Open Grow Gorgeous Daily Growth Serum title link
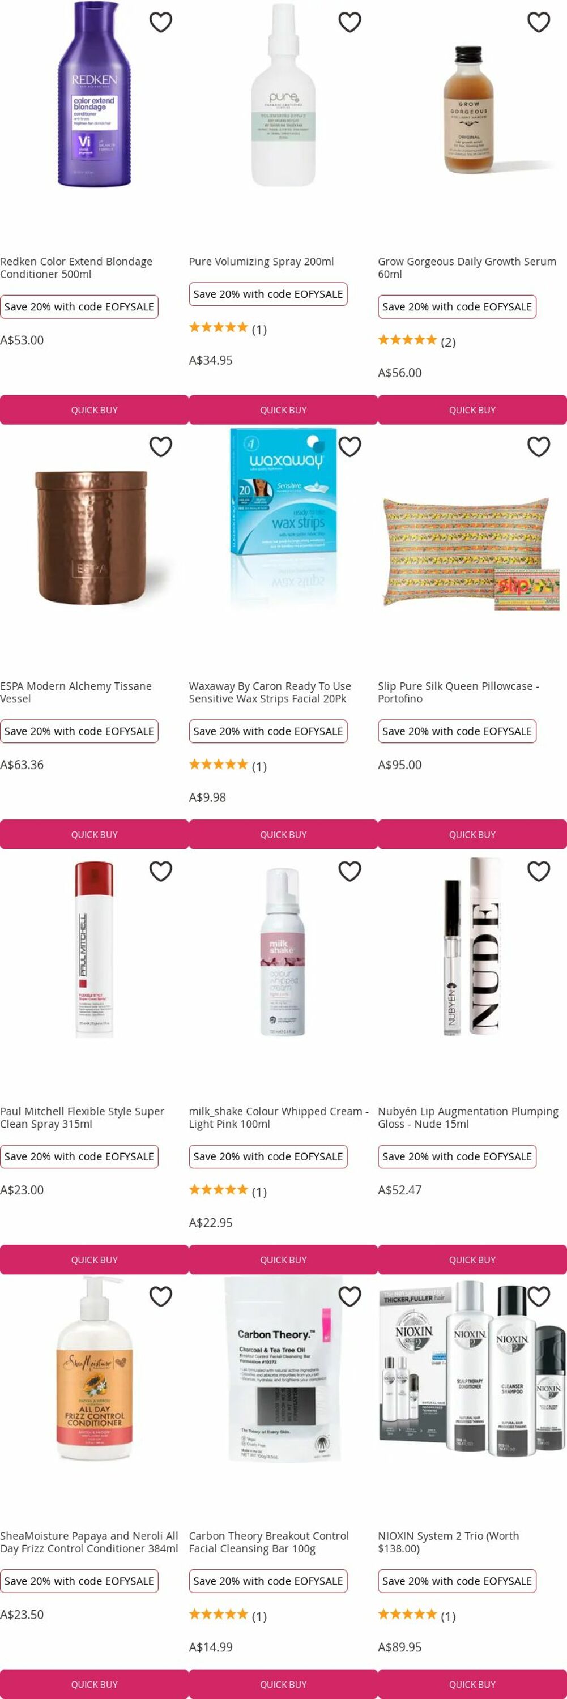 tap(467, 268)
